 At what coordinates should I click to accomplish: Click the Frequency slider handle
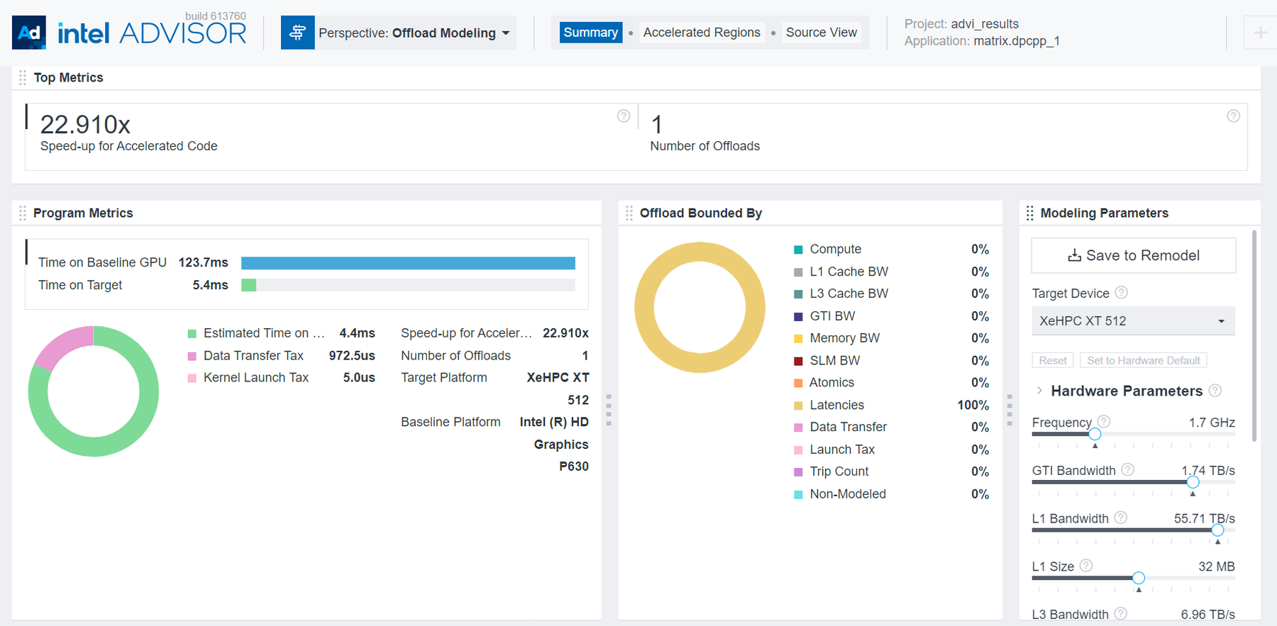pyautogui.click(x=1095, y=434)
